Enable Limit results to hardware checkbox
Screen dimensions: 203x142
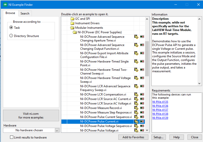coord(12,137)
